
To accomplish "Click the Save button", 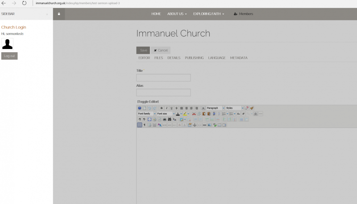I will tap(143, 50).
